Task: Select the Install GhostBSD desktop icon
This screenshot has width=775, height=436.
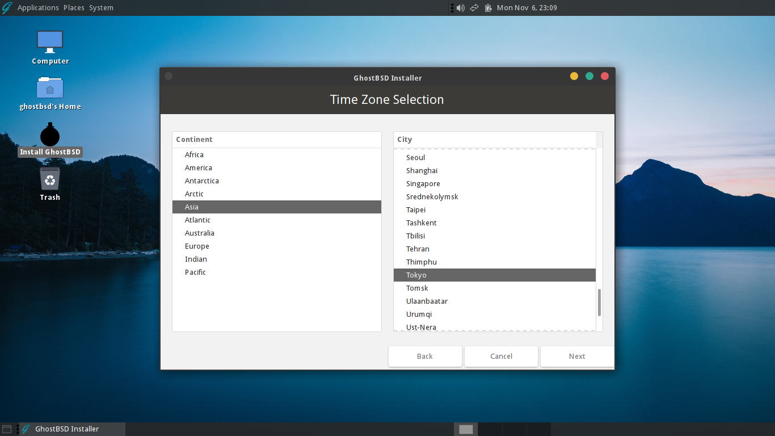Action: click(x=50, y=135)
